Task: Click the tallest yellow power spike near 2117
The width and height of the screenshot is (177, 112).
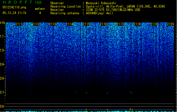Action: 130,110
